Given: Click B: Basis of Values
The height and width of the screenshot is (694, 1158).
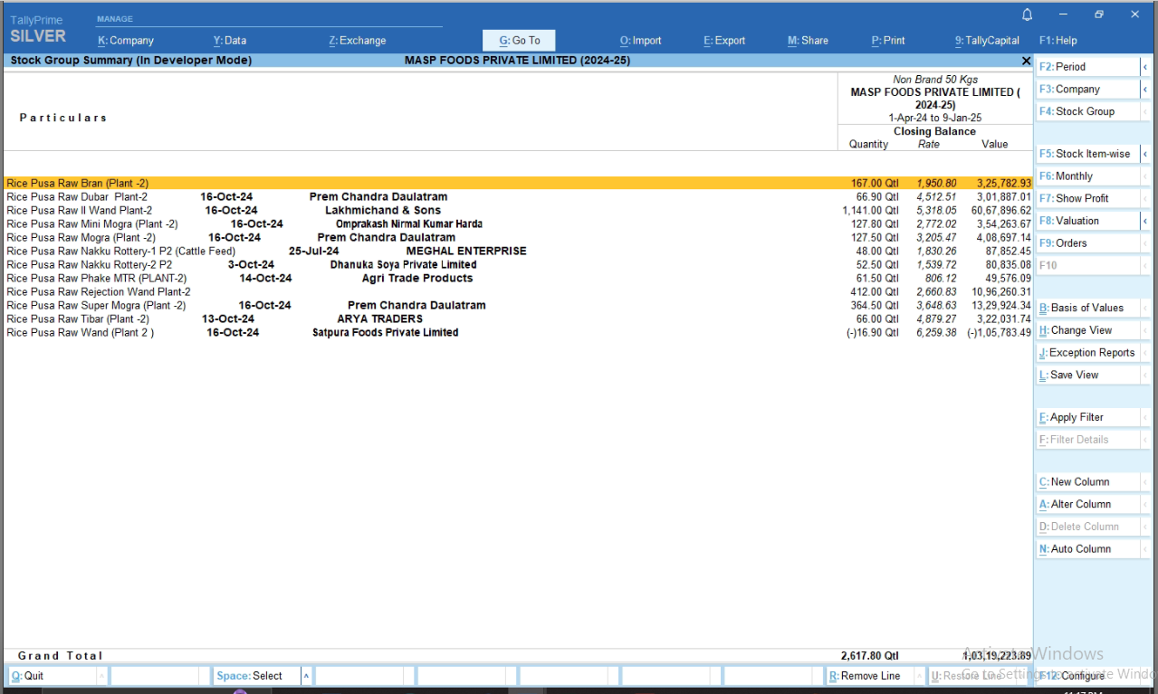Looking at the screenshot, I should tap(1087, 309).
